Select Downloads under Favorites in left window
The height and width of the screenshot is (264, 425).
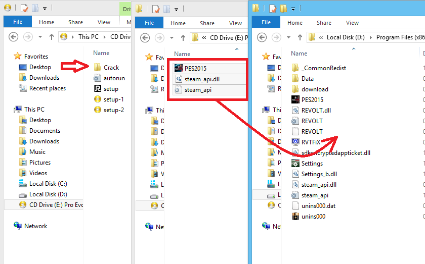pos(39,78)
